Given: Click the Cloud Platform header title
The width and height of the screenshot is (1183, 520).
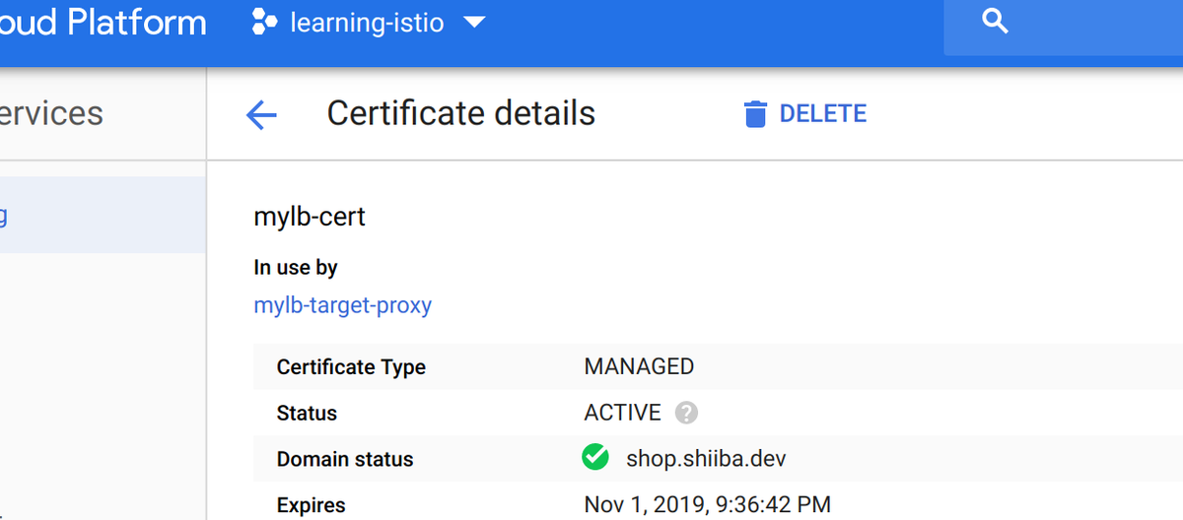Looking at the screenshot, I should 104,22.
